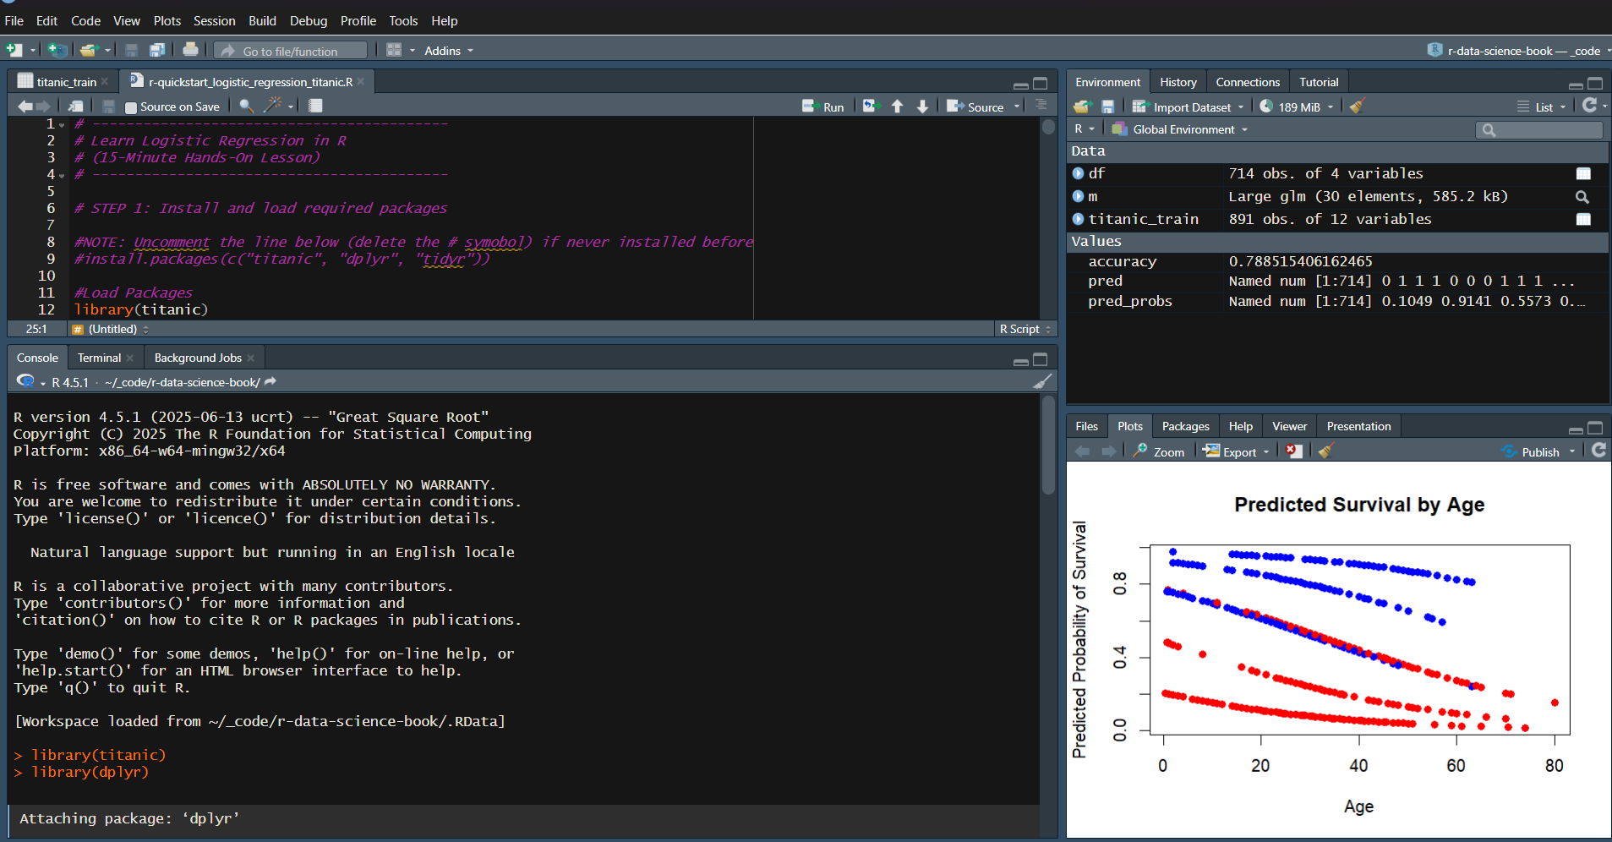Switch to the Packages tab

coord(1185,426)
